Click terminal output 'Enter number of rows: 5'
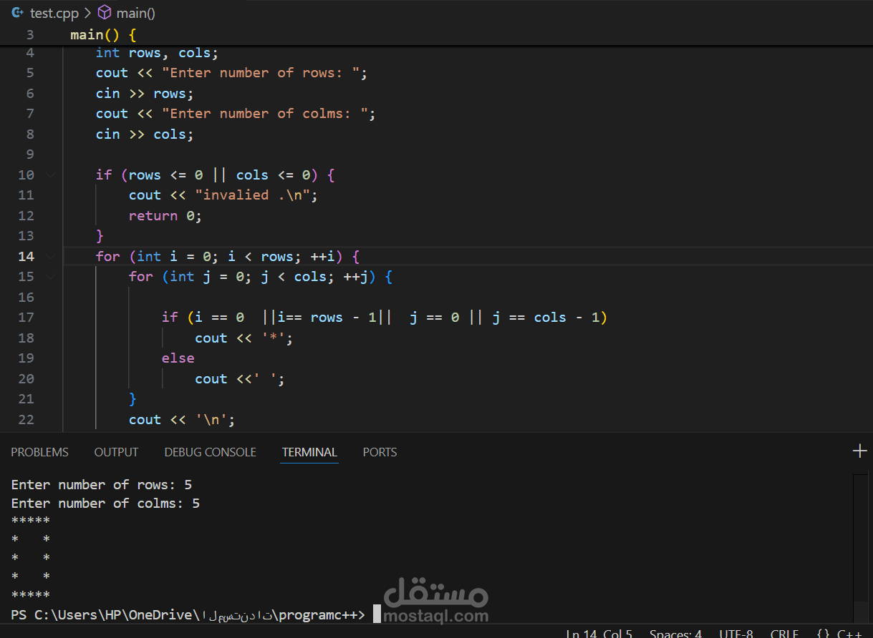Screen dimensions: 873x638 click(x=102, y=485)
